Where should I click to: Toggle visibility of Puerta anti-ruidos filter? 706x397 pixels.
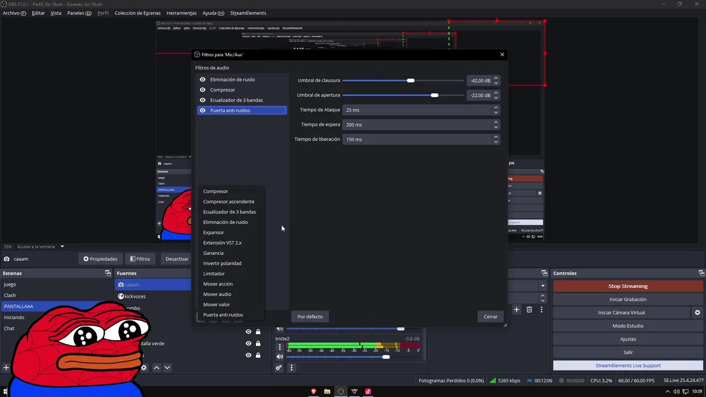202,110
